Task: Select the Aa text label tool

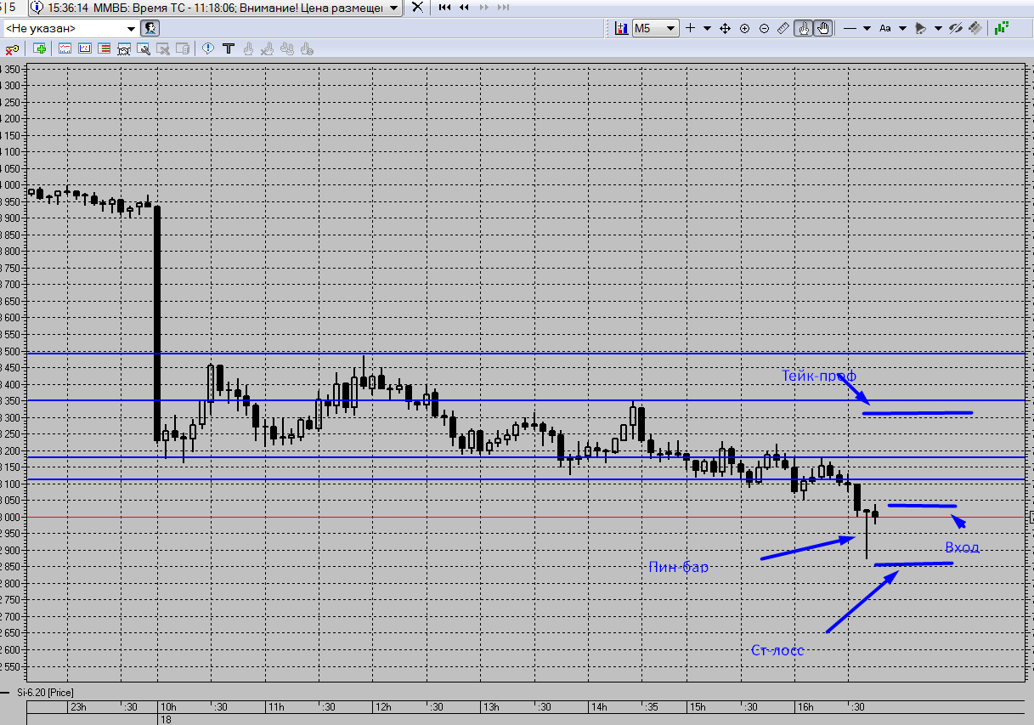Action: pyautogui.click(x=884, y=28)
